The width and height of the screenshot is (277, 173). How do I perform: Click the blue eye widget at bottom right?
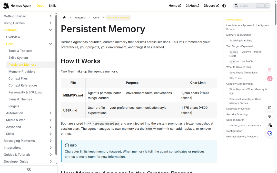[x=270, y=133]
